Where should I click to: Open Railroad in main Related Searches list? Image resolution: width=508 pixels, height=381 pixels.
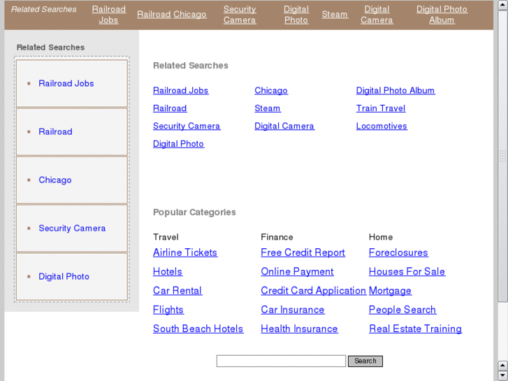(170, 108)
